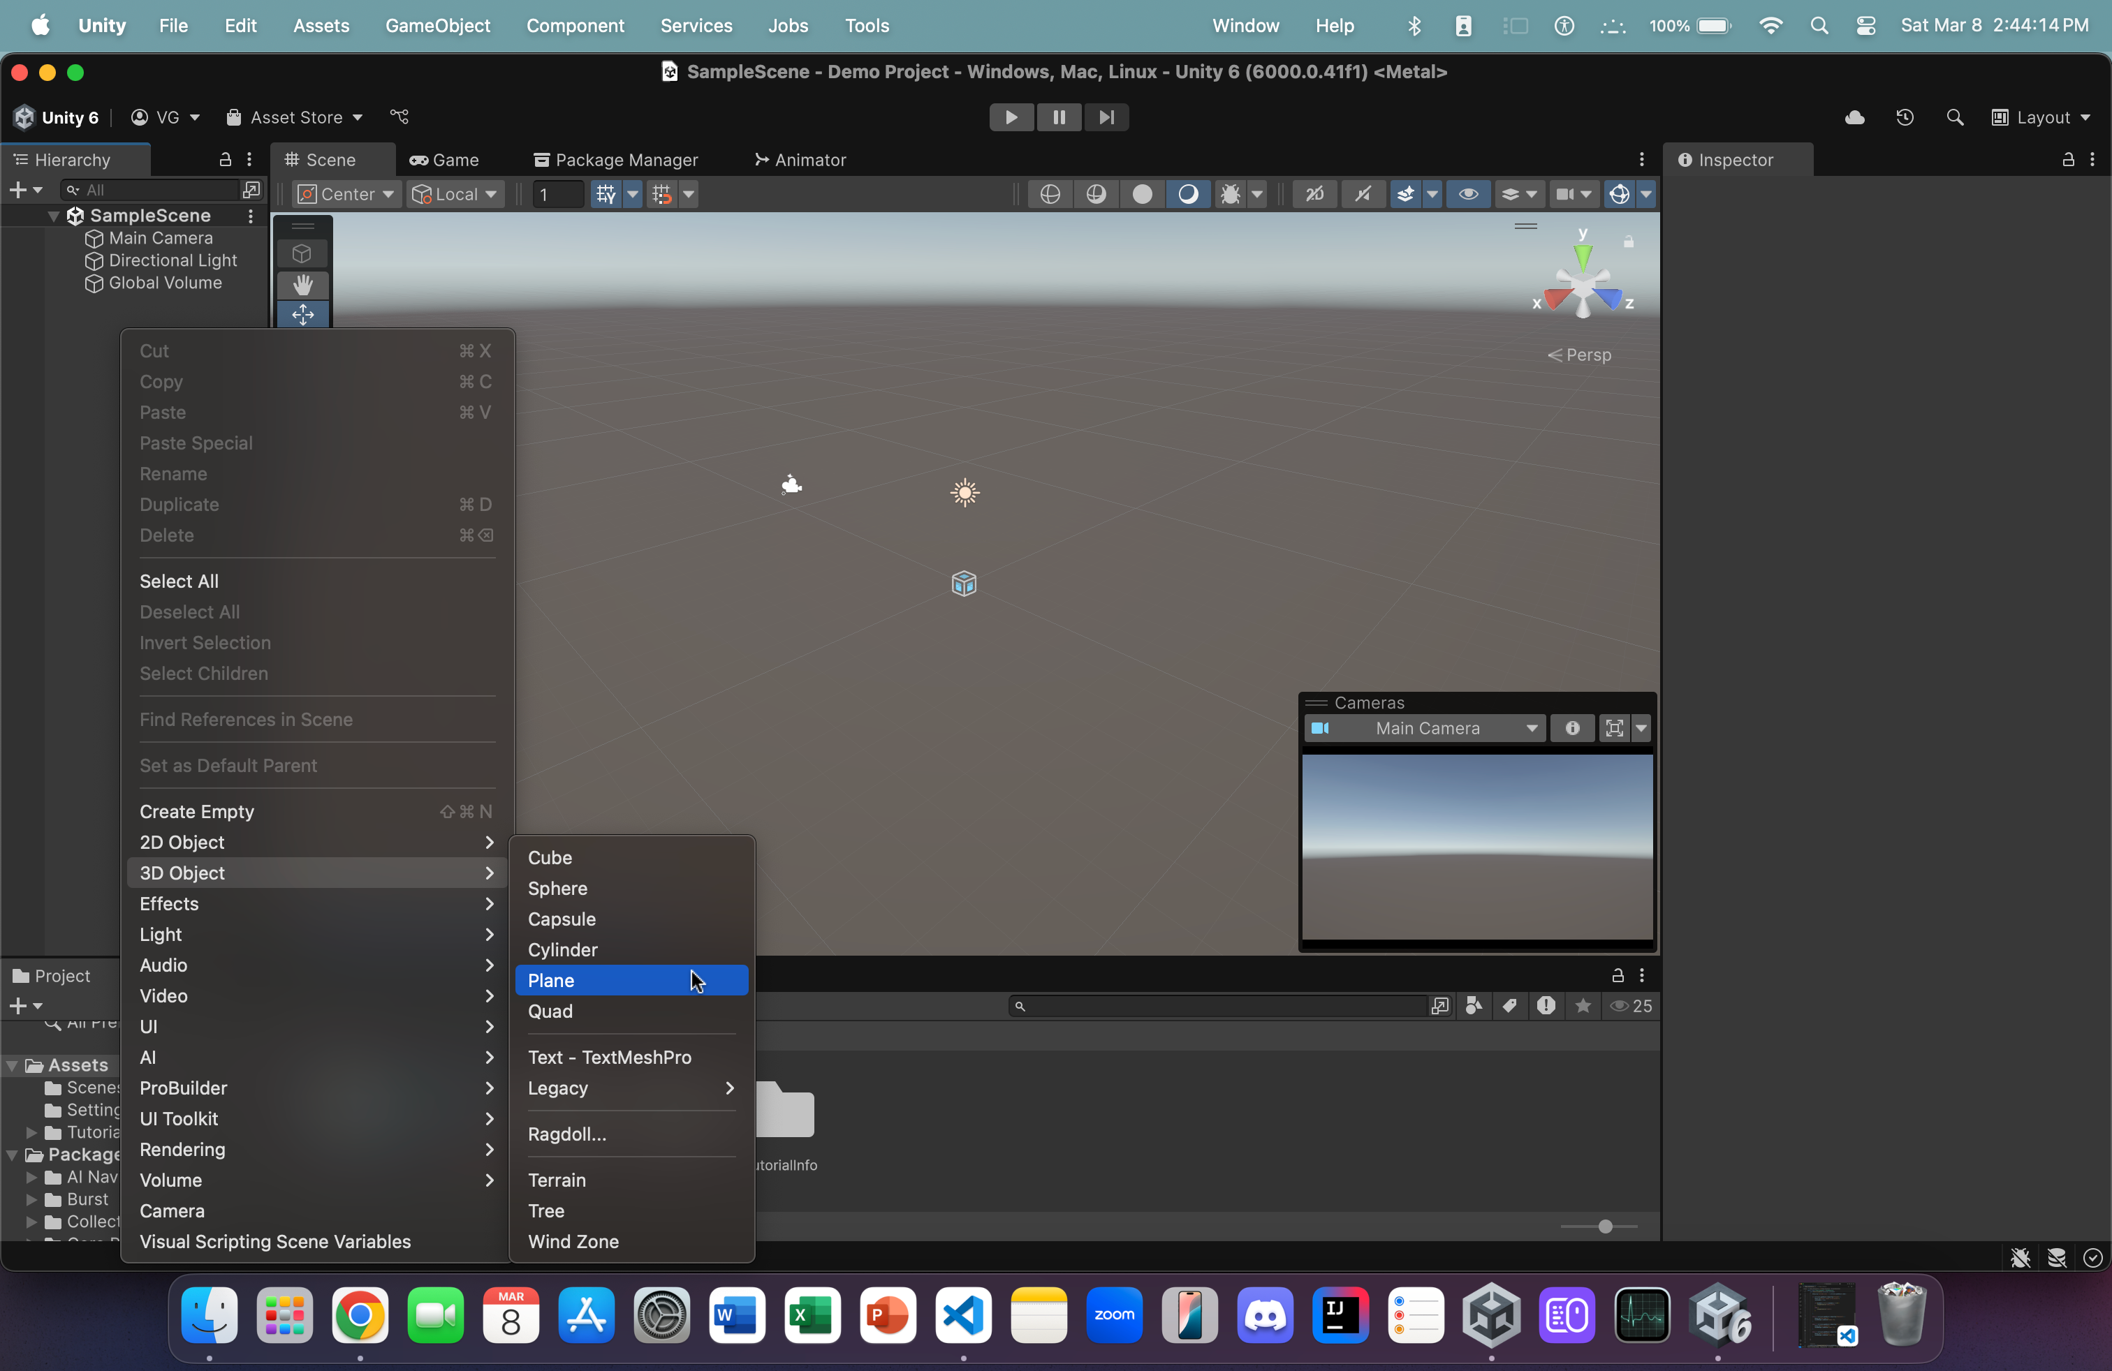Image resolution: width=2112 pixels, height=1371 pixels.
Task: Click the debugger bug icon in status bar
Action: pos(2021,1257)
